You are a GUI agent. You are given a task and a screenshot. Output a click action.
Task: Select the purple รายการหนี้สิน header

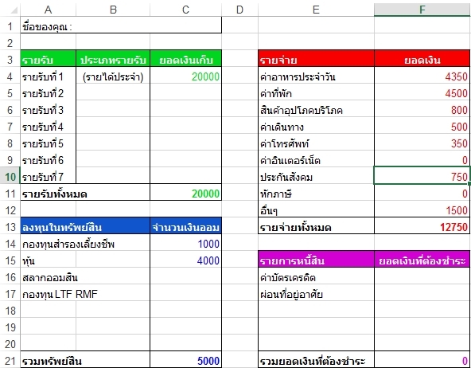coord(316,260)
